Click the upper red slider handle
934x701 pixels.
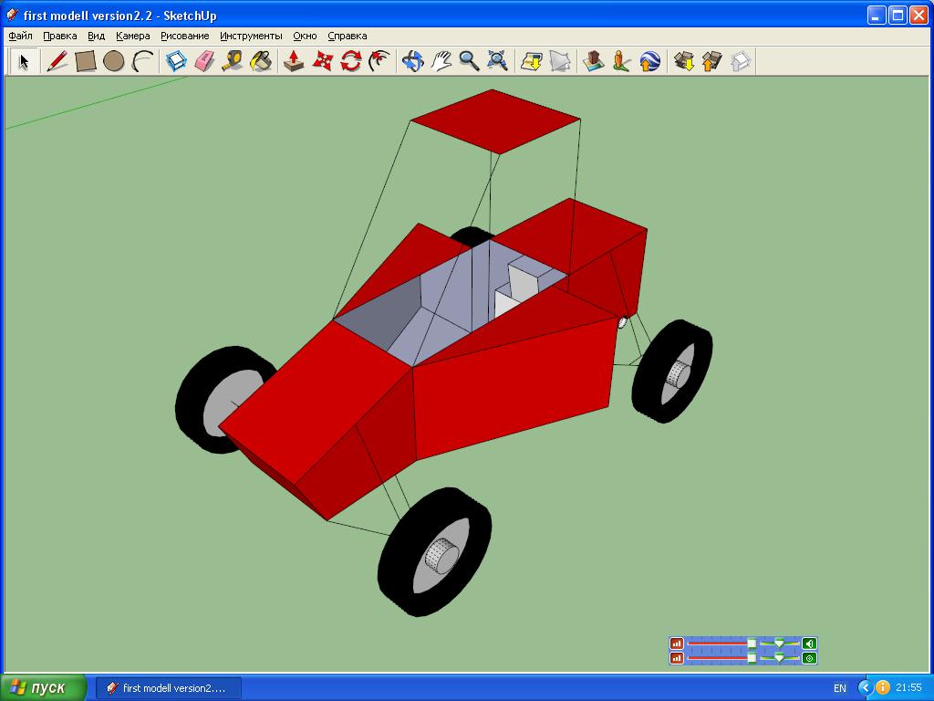[752, 643]
